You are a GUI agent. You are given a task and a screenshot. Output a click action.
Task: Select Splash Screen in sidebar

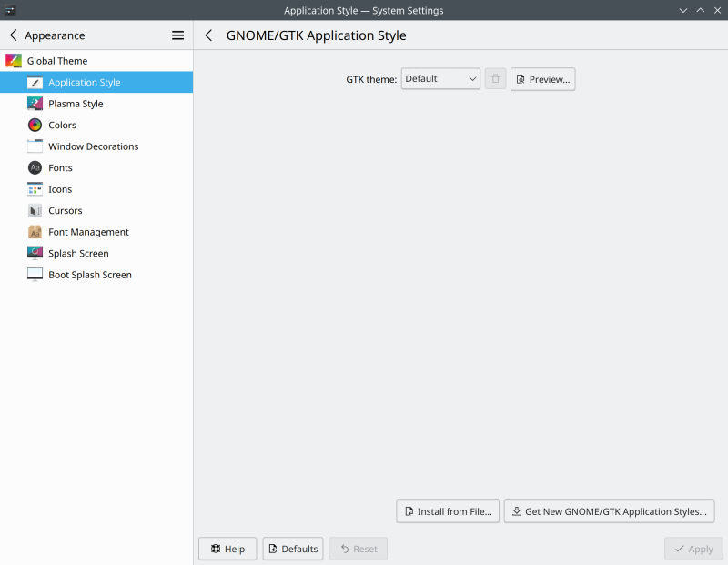point(78,254)
